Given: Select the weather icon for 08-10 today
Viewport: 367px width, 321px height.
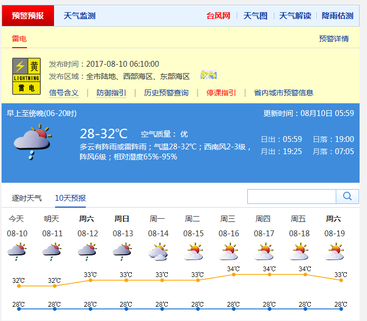Looking at the screenshot, I should pyautogui.click(x=16, y=252).
